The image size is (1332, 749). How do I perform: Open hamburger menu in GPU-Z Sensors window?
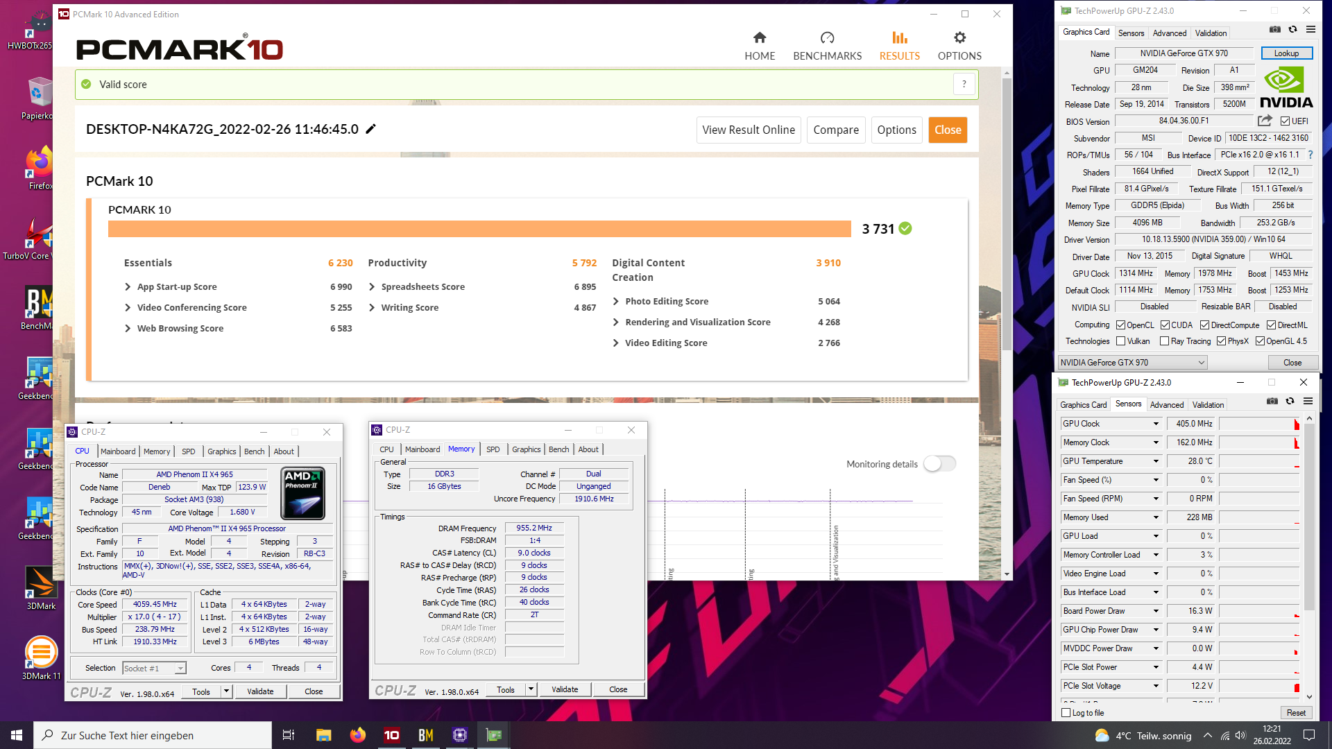coord(1308,402)
